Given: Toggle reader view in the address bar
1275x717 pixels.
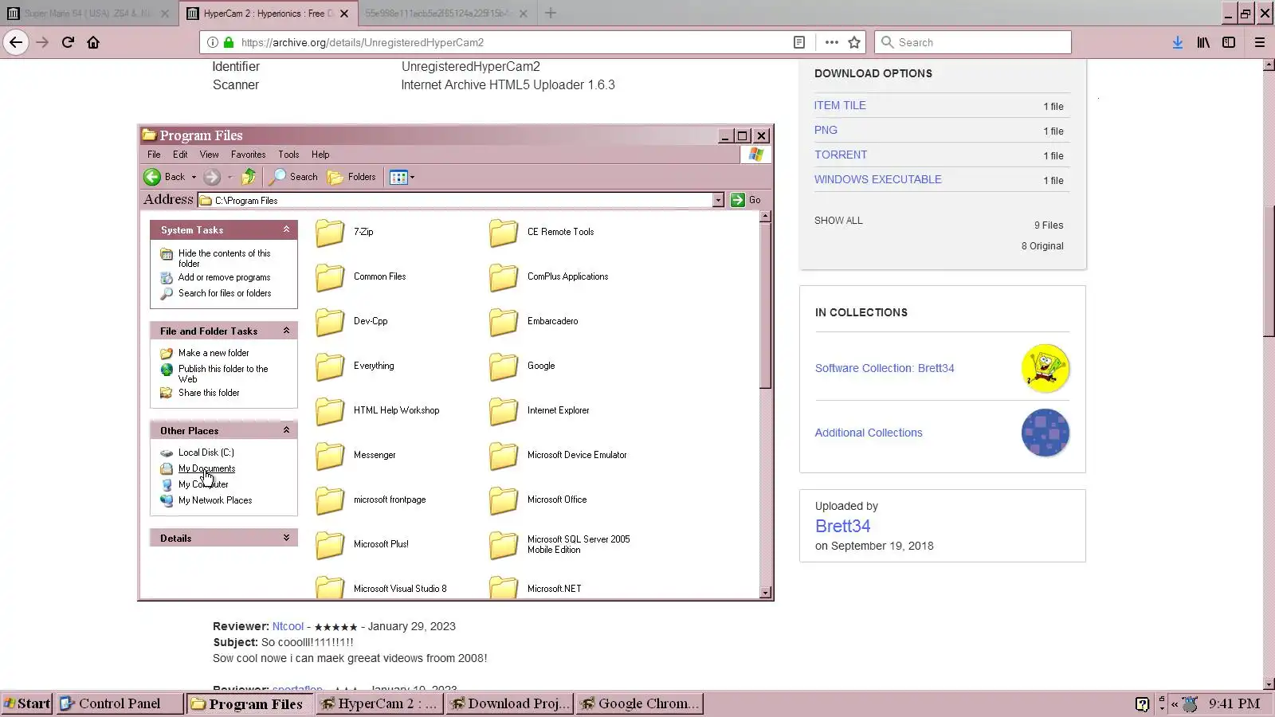Looking at the screenshot, I should (799, 42).
